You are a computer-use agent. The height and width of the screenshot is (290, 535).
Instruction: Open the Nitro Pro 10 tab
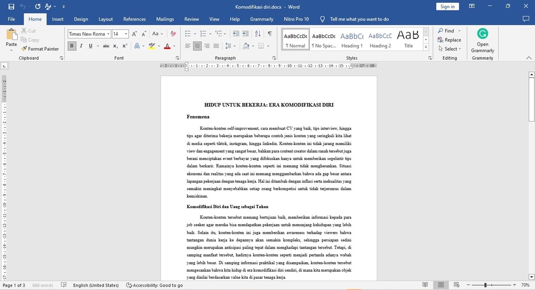(296, 19)
